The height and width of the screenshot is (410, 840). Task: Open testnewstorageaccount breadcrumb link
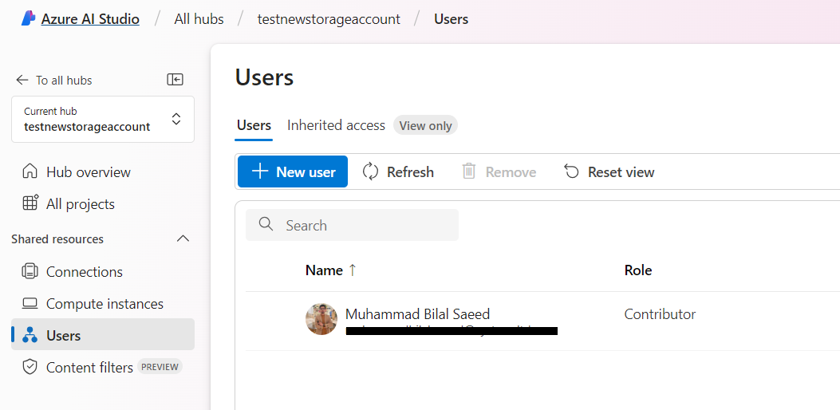pos(329,19)
